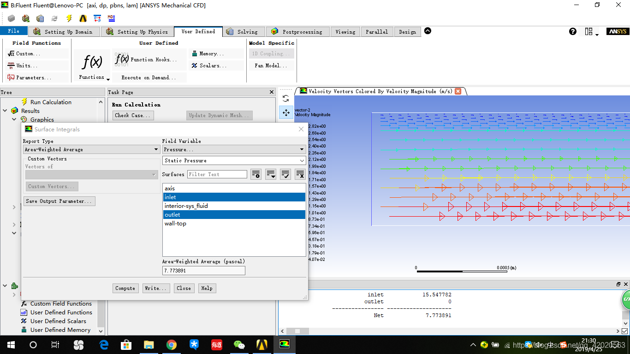Collapse the Results tree node
This screenshot has width=630, height=354.
pos(5,111)
